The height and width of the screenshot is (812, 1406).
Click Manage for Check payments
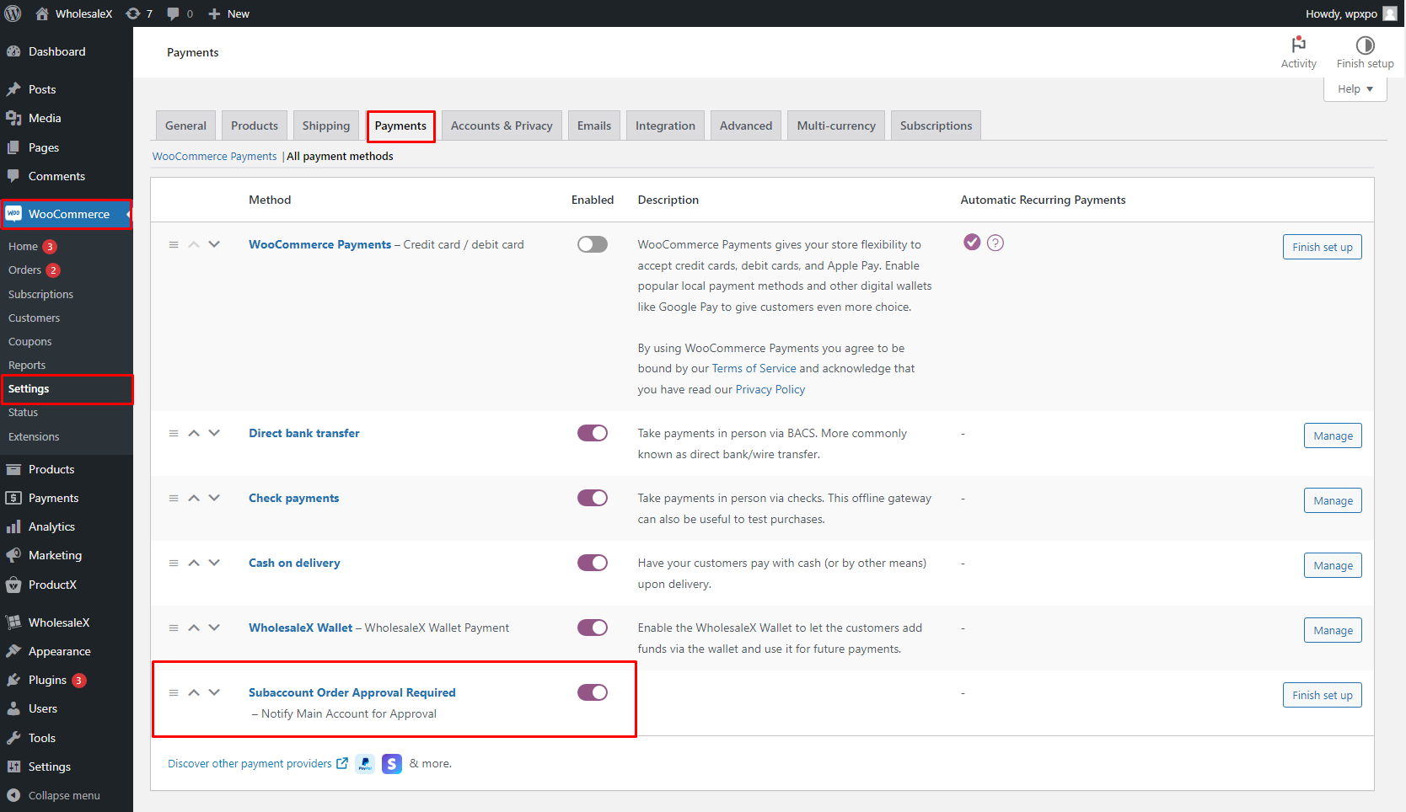pyautogui.click(x=1333, y=500)
